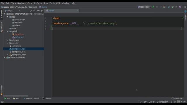187x105 pixels.
Task: Open the Event Log
Action: 177,99
